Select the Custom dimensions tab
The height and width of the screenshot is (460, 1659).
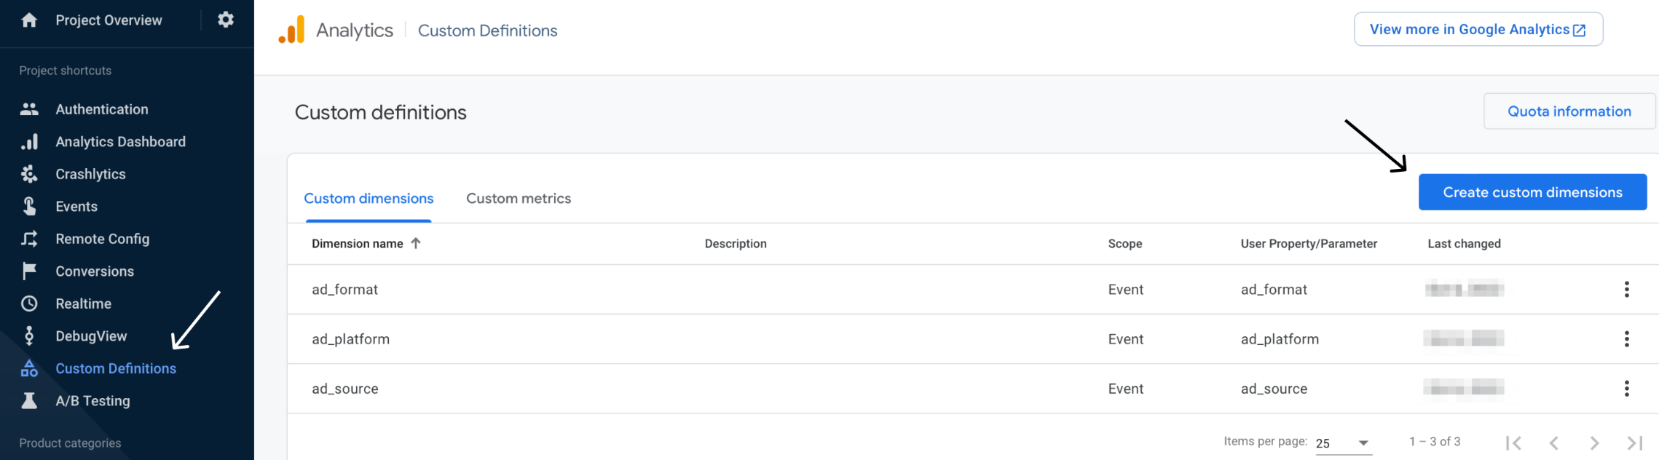(369, 199)
